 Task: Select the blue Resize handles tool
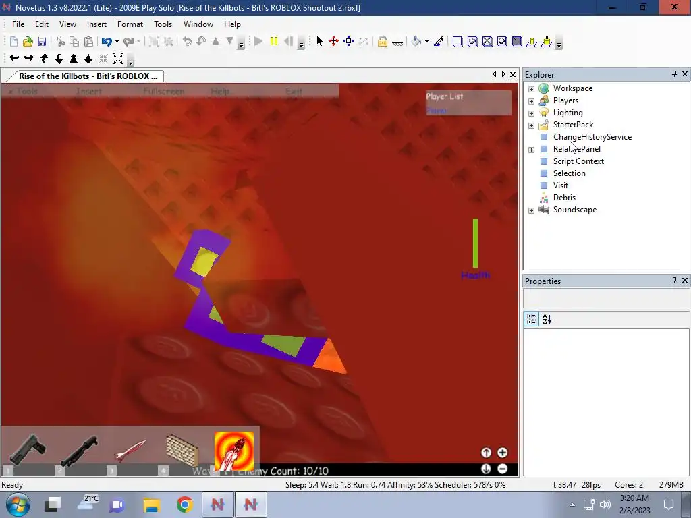point(349,41)
